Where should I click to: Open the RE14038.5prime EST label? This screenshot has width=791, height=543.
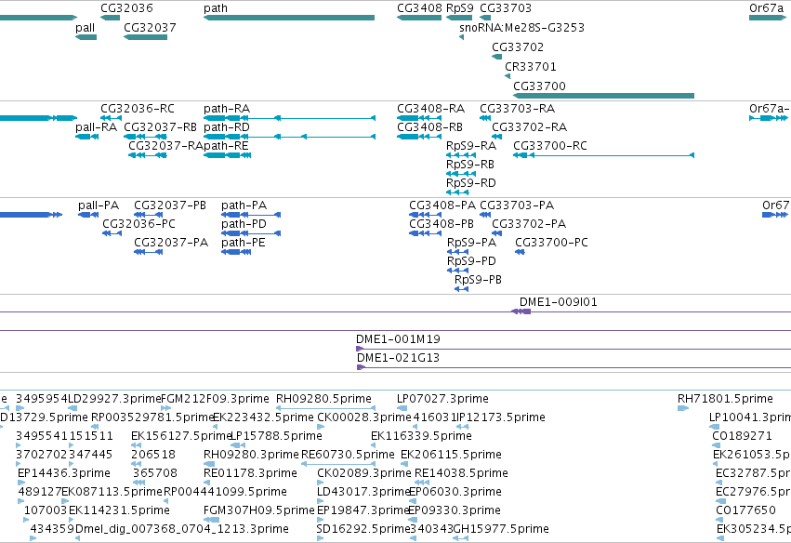click(x=461, y=474)
